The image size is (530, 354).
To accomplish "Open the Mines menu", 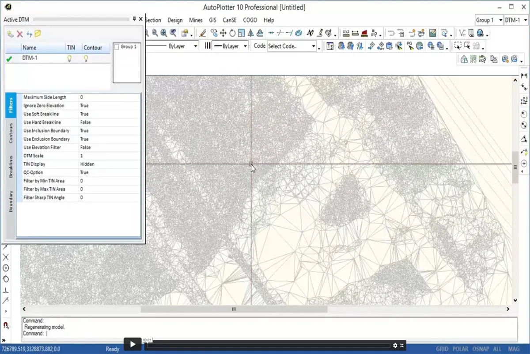I will (196, 20).
